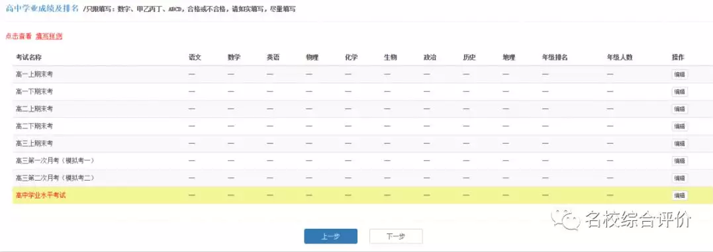The image size is (713, 252).
Task: Select the 化学 column header
Action: point(352,57)
